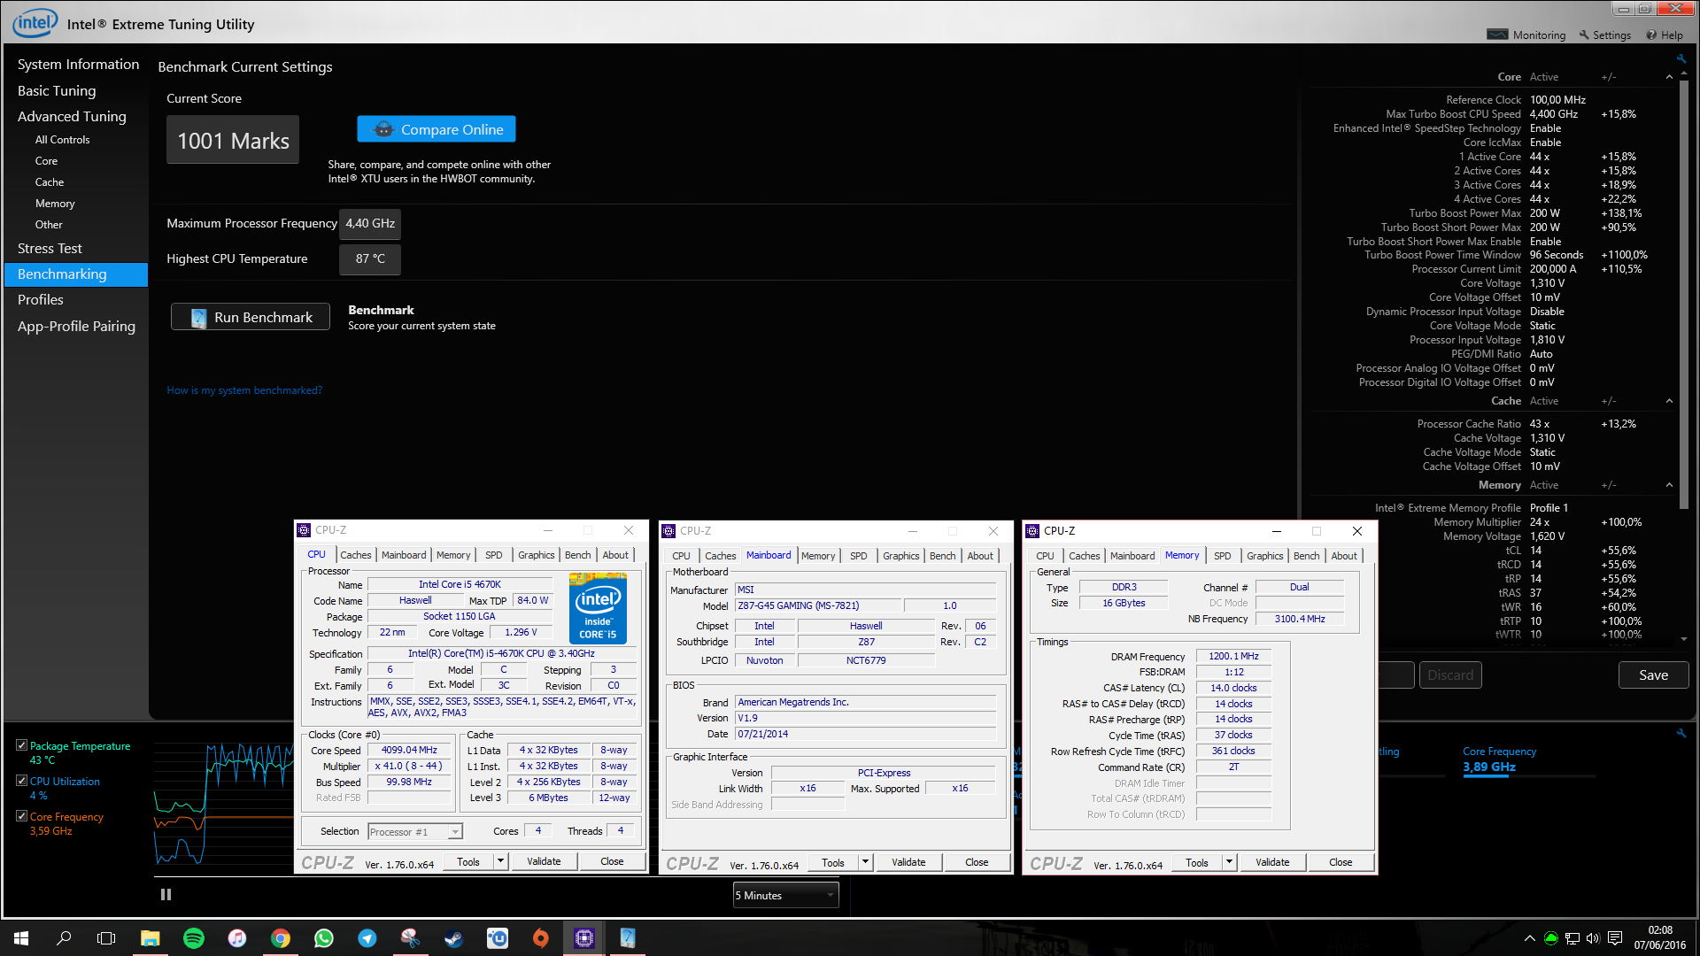Image resolution: width=1700 pixels, height=956 pixels.
Task: Collapse the Cache settings section
Action: [x=1669, y=401]
